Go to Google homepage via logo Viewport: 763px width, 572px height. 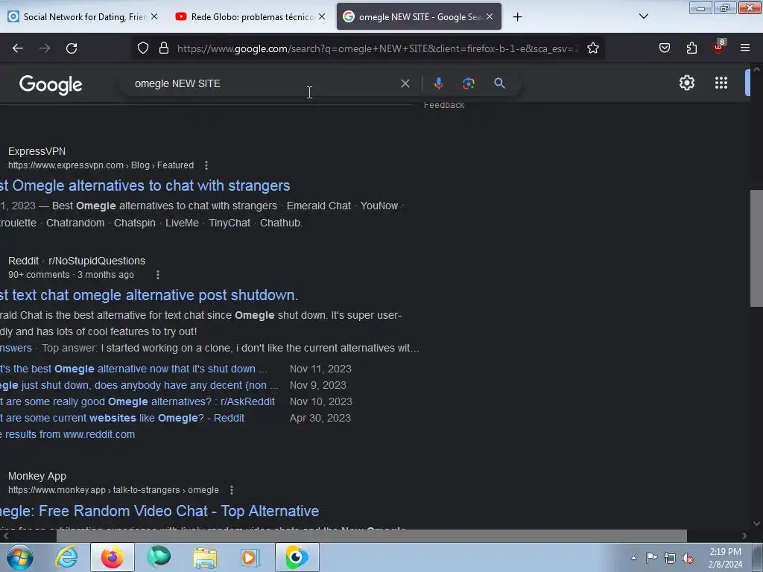pos(51,85)
